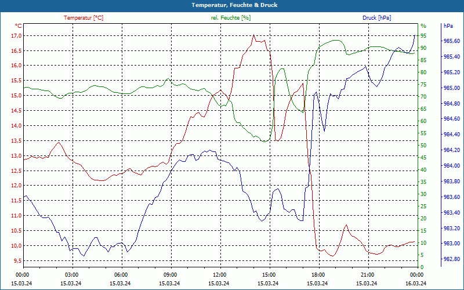This screenshot has height=290, width=464.
Task: Click the '90' humidity axis value
Action: pyautogui.click(x=423, y=48)
